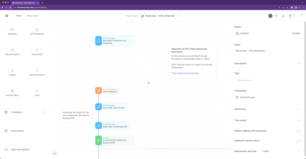Expand the Templates submenu
The height and width of the screenshot is (159, 306).
click(44, 112)
